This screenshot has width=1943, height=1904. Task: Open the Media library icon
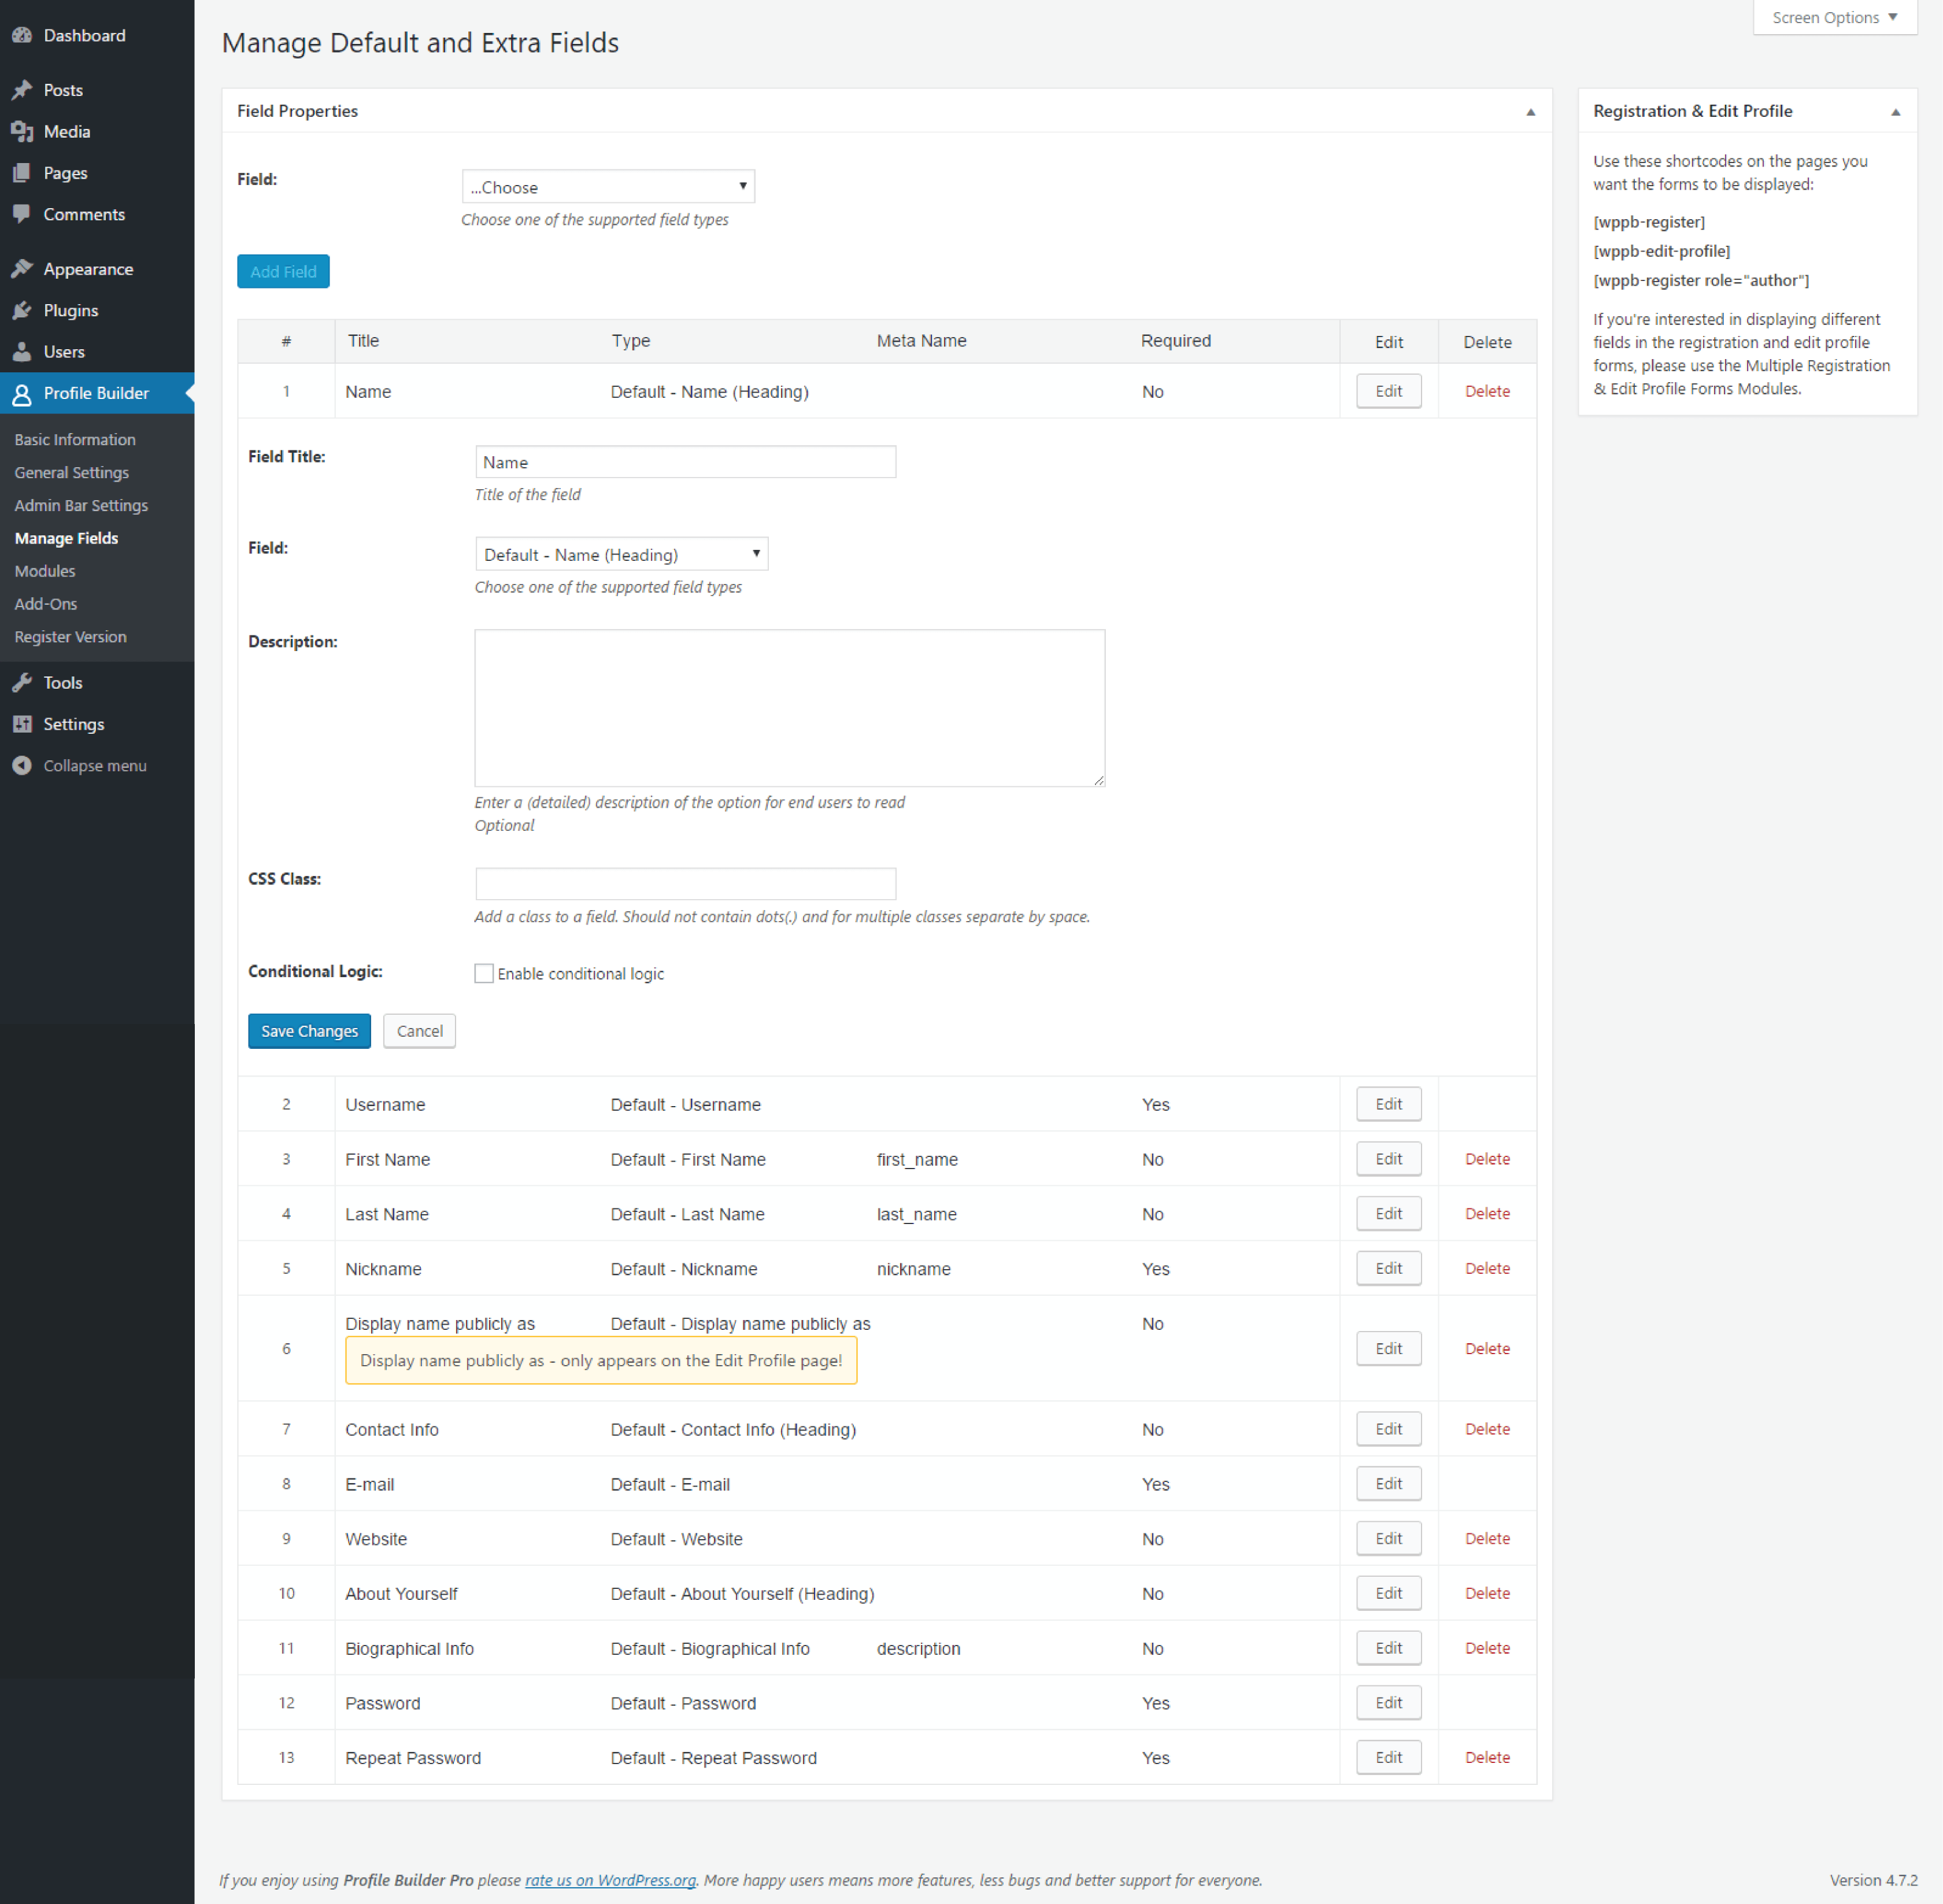pos(23,131)
